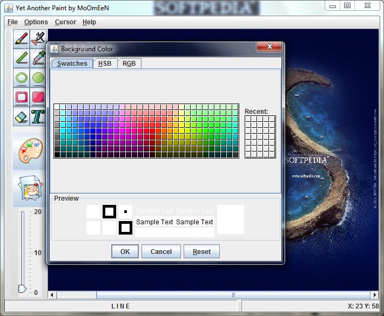384x316 pixels.
Task: Click the toolbar drag handle strip
Action: [x=8, y=163]
